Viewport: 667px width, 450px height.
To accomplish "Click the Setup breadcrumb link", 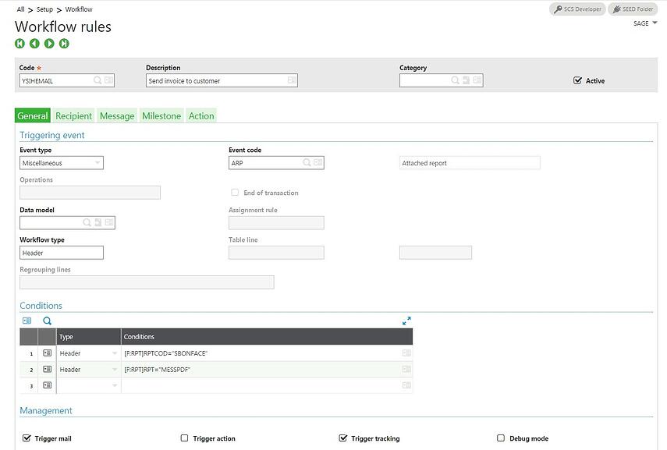I will [x=44, y=9].
